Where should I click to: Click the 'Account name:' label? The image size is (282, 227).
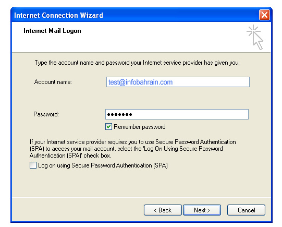pyautogui.click(x=53, y=82)
